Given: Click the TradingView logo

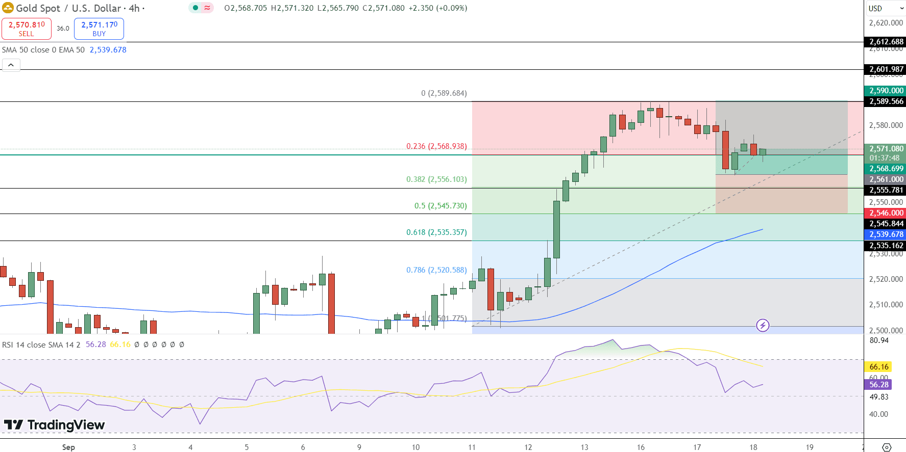Looking at the screenshot, I should coord(55,424).
